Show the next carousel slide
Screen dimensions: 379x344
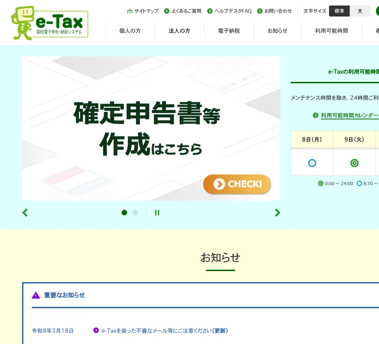(x=277, y=213)
